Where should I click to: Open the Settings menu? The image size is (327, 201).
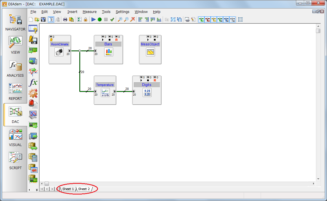(123, 12)
